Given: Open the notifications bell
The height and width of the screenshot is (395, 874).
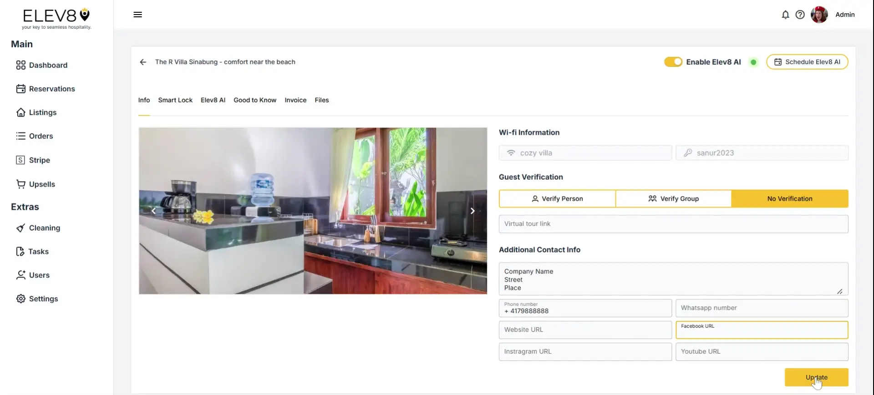Looking at the screenshot, I should point(785,15).
